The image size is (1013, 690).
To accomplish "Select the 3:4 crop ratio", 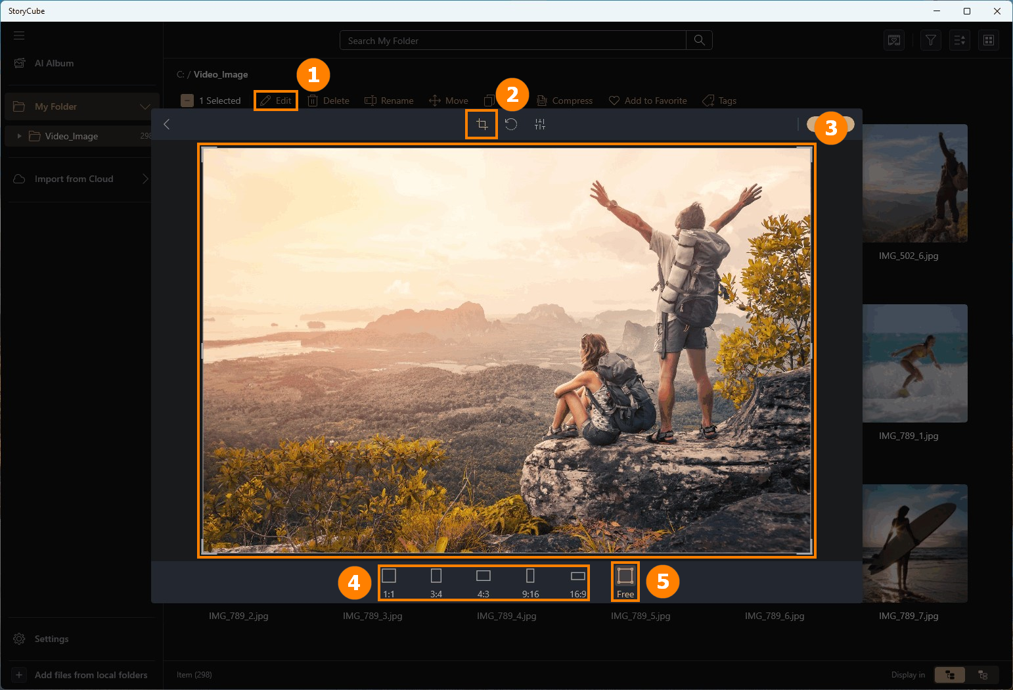I will point(436,583).
